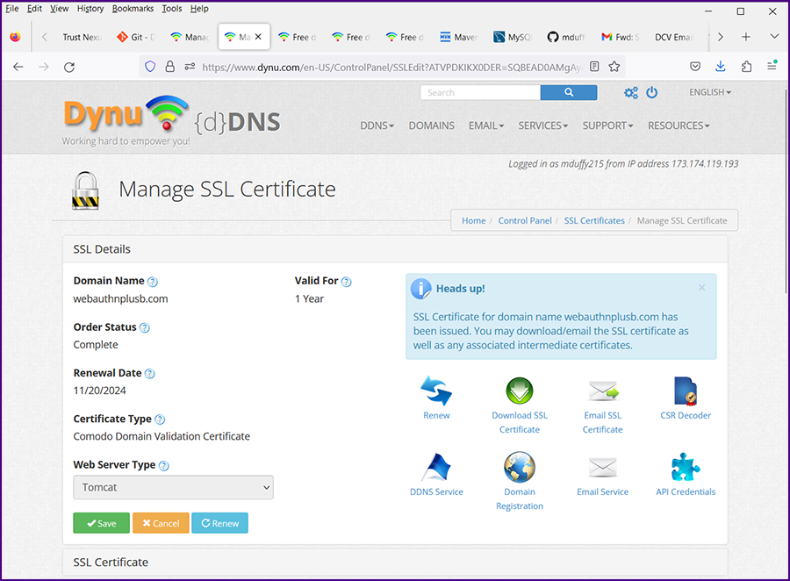Screen dimensions: 790x581
Task: Click the green Save button
Action: [x=101, y=523]
